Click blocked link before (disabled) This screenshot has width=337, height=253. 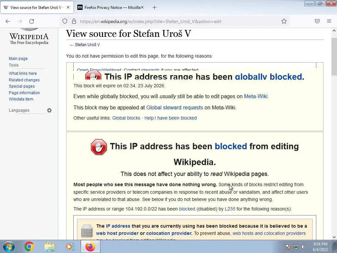(x=187, y=209)
